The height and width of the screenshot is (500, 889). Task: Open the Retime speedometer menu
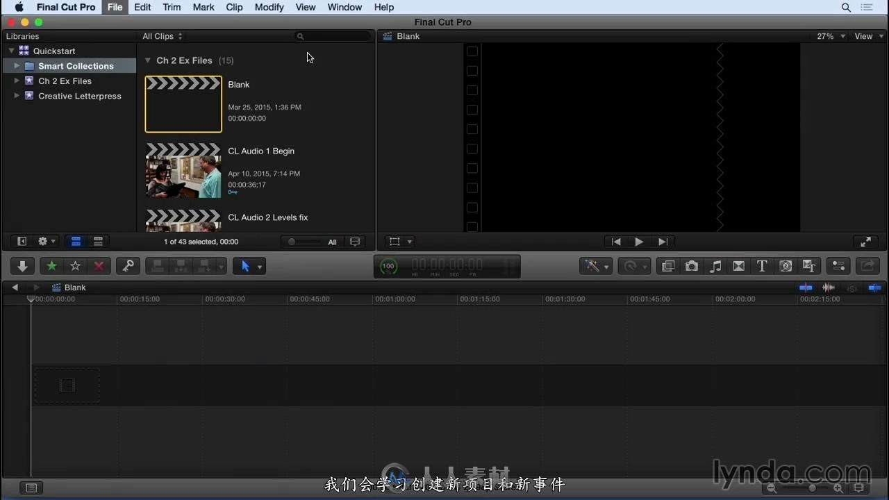click(x=634, y=266)
